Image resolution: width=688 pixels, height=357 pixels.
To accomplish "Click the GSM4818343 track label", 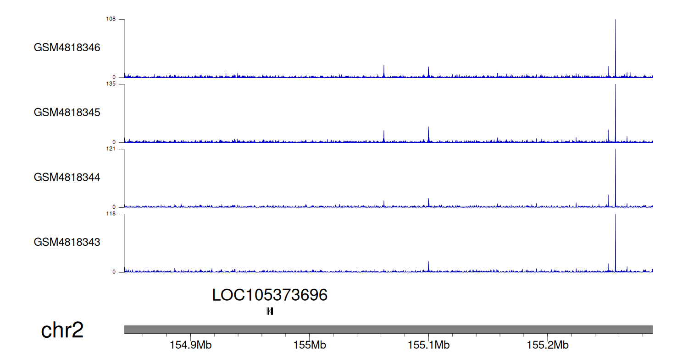I will click(67, 242).
